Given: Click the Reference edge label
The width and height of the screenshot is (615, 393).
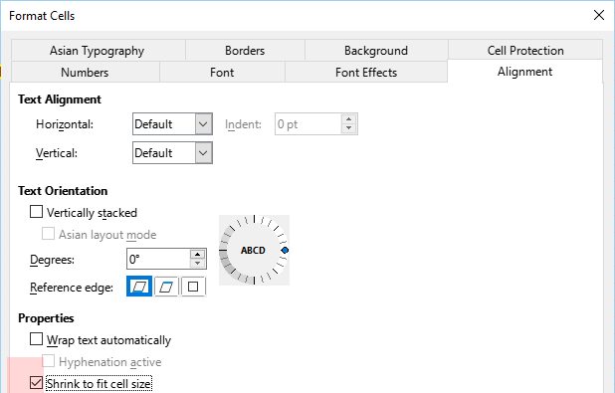Looking at the screenshot, I should (72, 288).
